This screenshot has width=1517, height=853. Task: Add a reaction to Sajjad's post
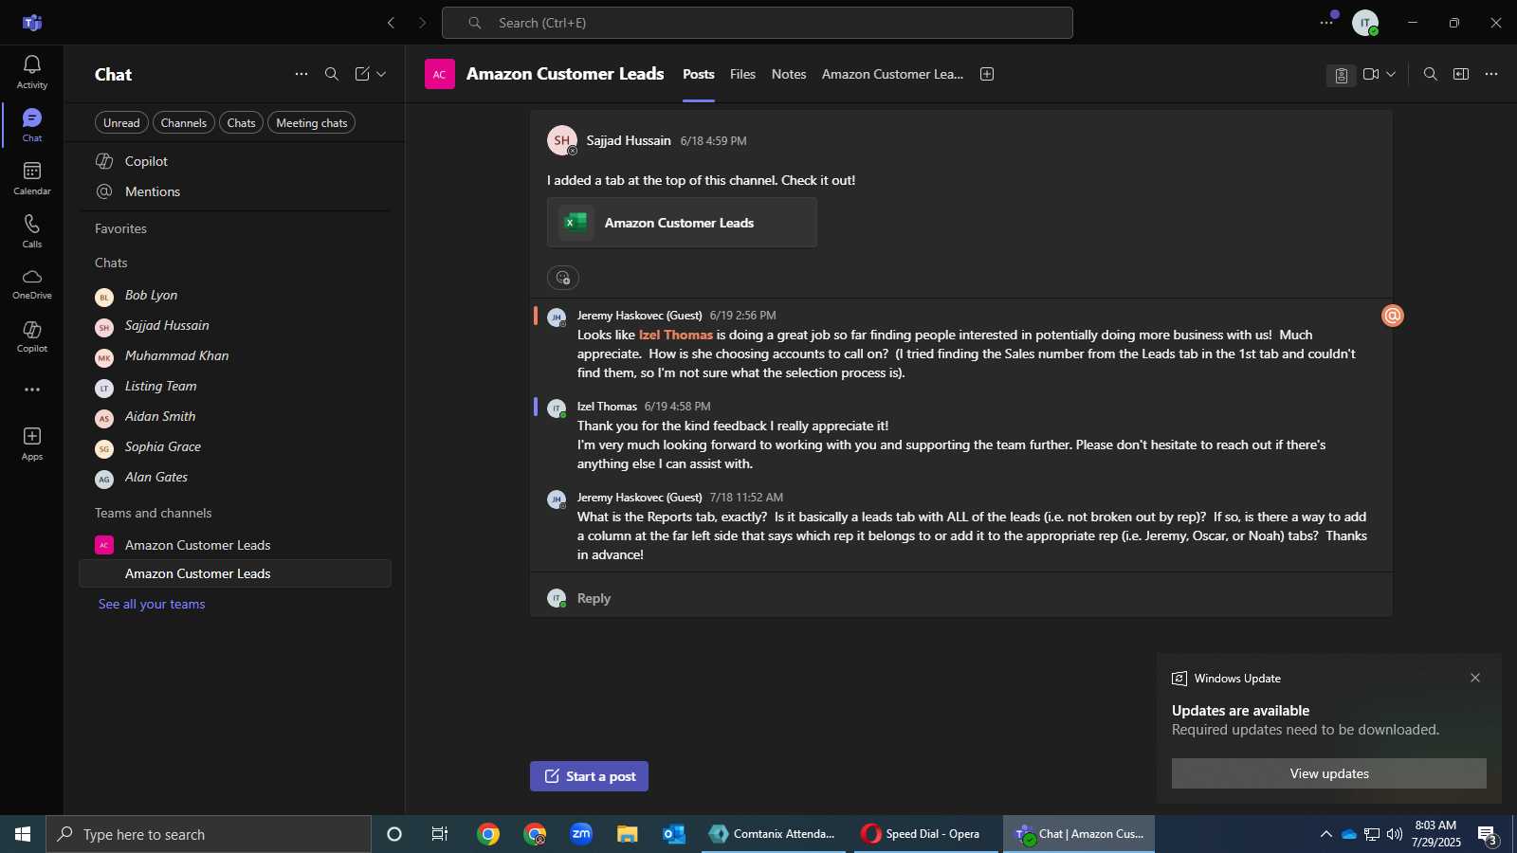[563, 278]
